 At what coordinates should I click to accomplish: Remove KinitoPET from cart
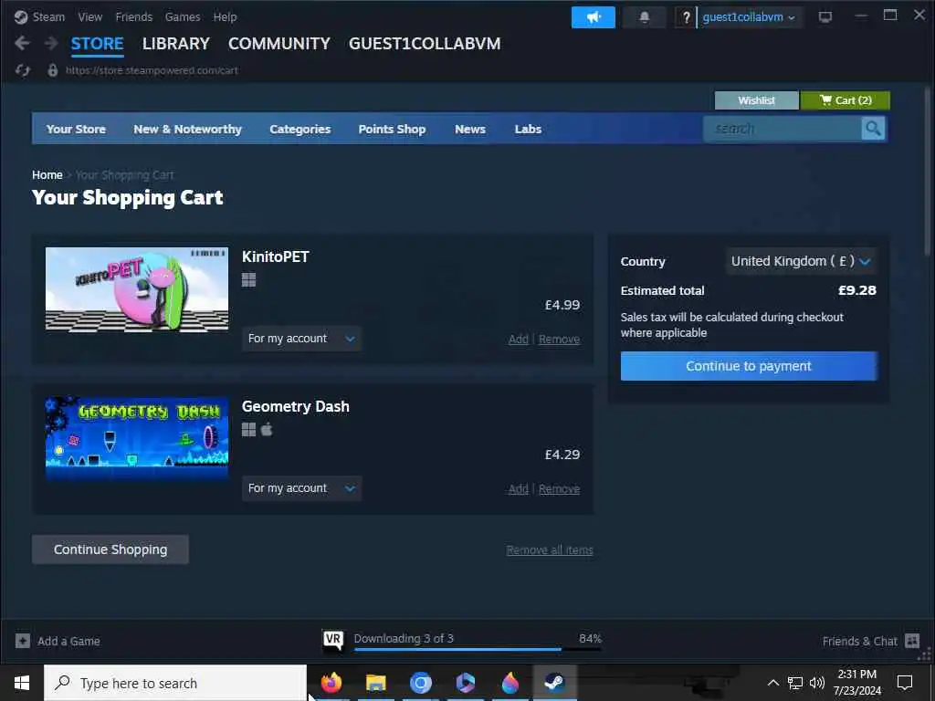coord(559,340)
